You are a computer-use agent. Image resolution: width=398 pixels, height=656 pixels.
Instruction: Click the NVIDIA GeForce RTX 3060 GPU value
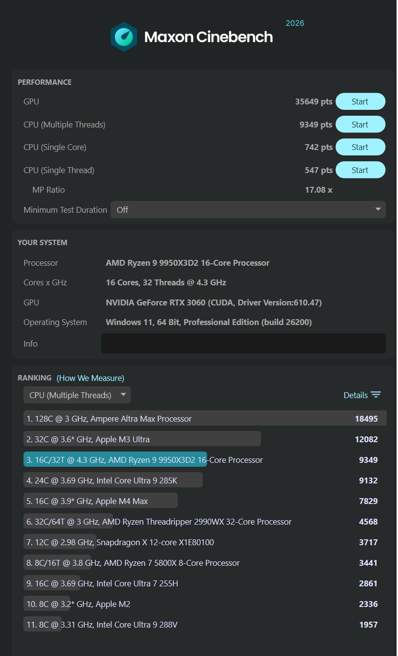tap(214, 303)
